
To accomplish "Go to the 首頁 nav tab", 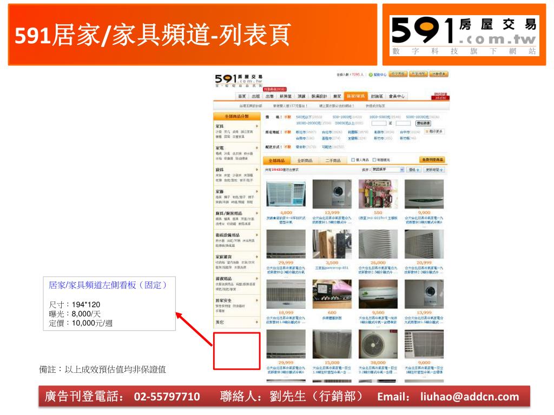I will click(x=242, y=96).
